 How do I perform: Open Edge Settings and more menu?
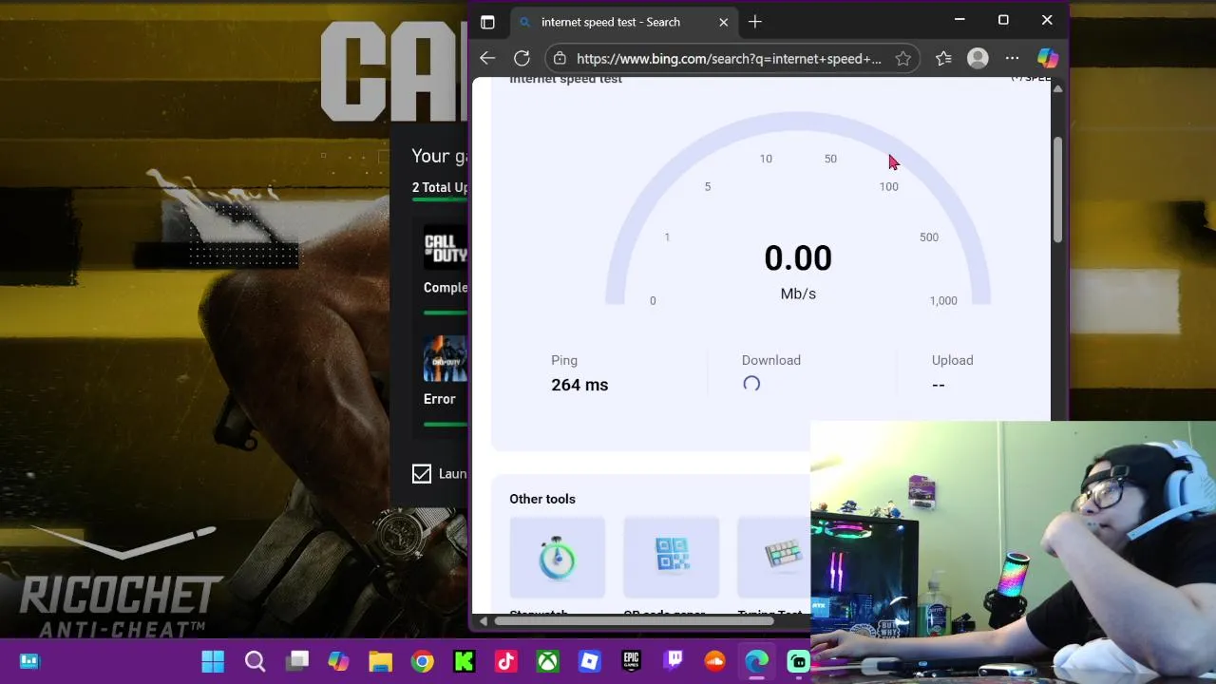pyautogui.click(x=1013, y=59)
